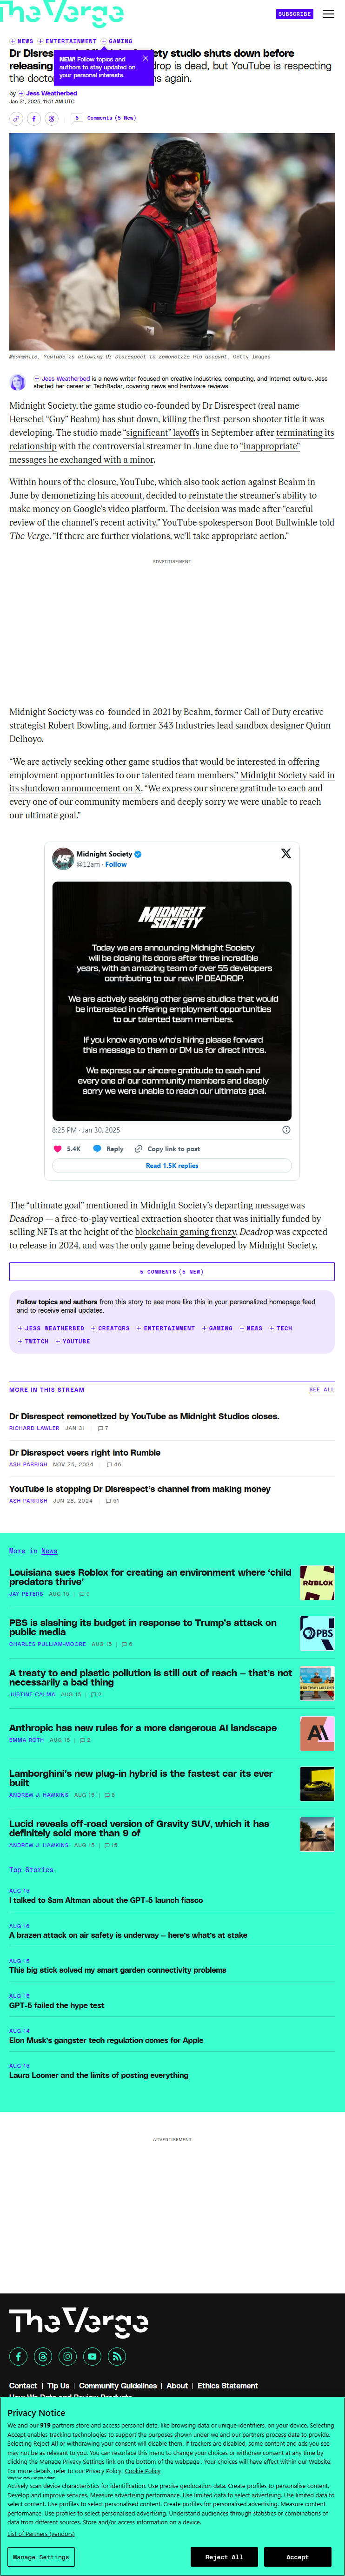Screen dimensions: 345x2576
Task: Follow author Jess Weatherbed topic
Action: coord(51,1328)
